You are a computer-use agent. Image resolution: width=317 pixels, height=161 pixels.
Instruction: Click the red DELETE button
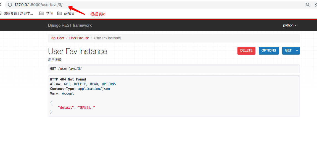pyautogui.click(x=246, y=51)
